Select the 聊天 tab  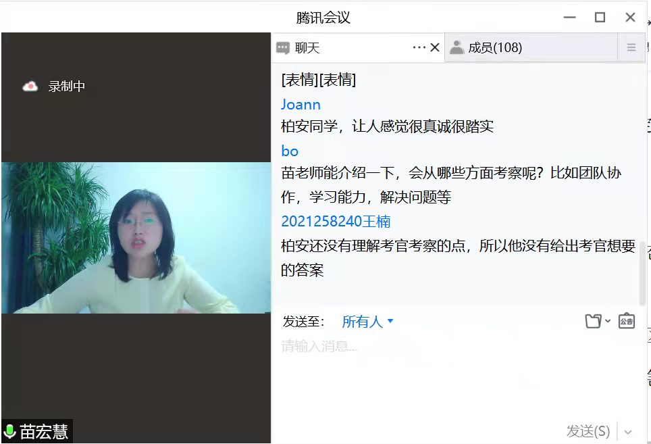(x=307, y=48)
